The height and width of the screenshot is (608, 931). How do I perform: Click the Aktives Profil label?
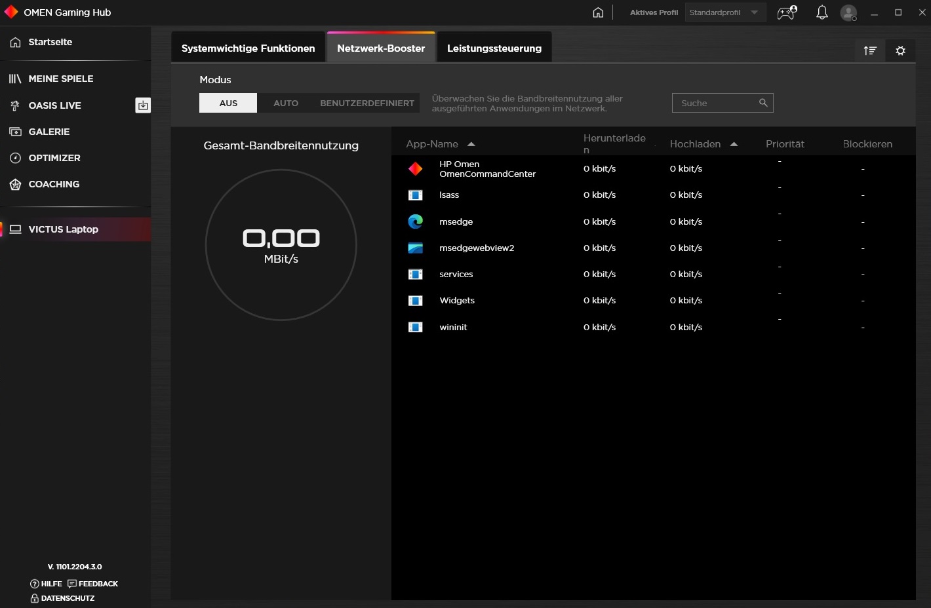[x=654, y=12]
